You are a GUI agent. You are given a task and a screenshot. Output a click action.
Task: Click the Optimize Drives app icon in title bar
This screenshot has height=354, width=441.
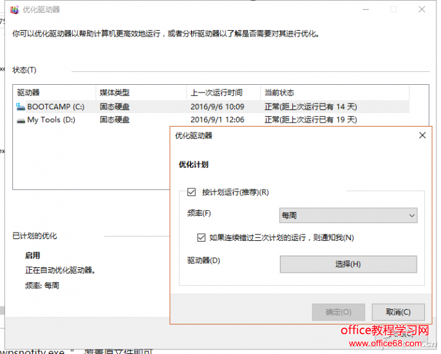[14, 10]
